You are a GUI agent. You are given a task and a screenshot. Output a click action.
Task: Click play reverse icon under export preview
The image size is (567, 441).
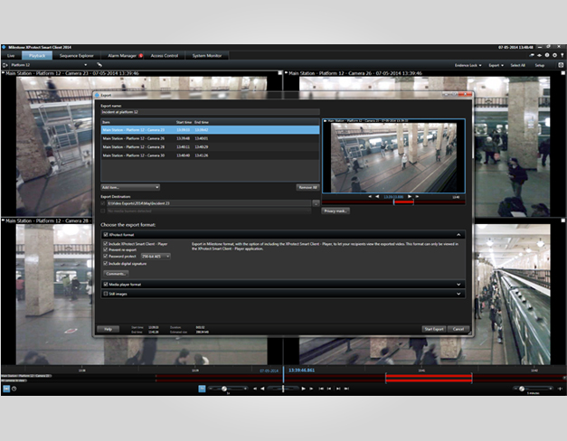click(379, 196)
